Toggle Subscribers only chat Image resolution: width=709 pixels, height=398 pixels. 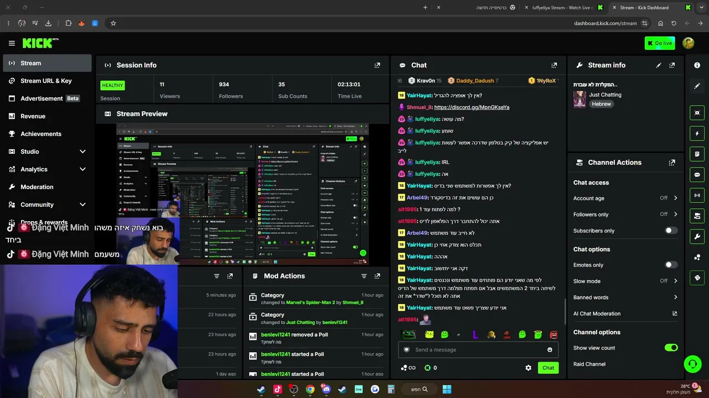[x=671, y=231]
